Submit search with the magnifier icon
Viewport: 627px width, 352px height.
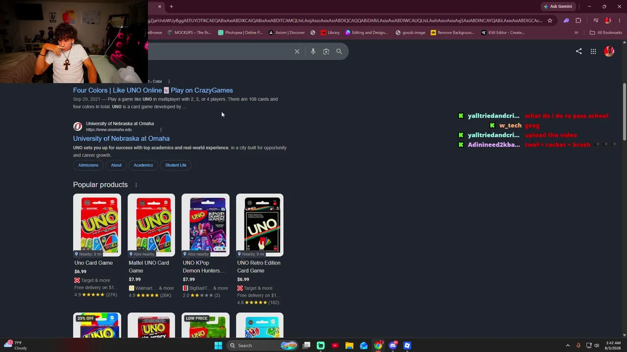pos(339,51)
